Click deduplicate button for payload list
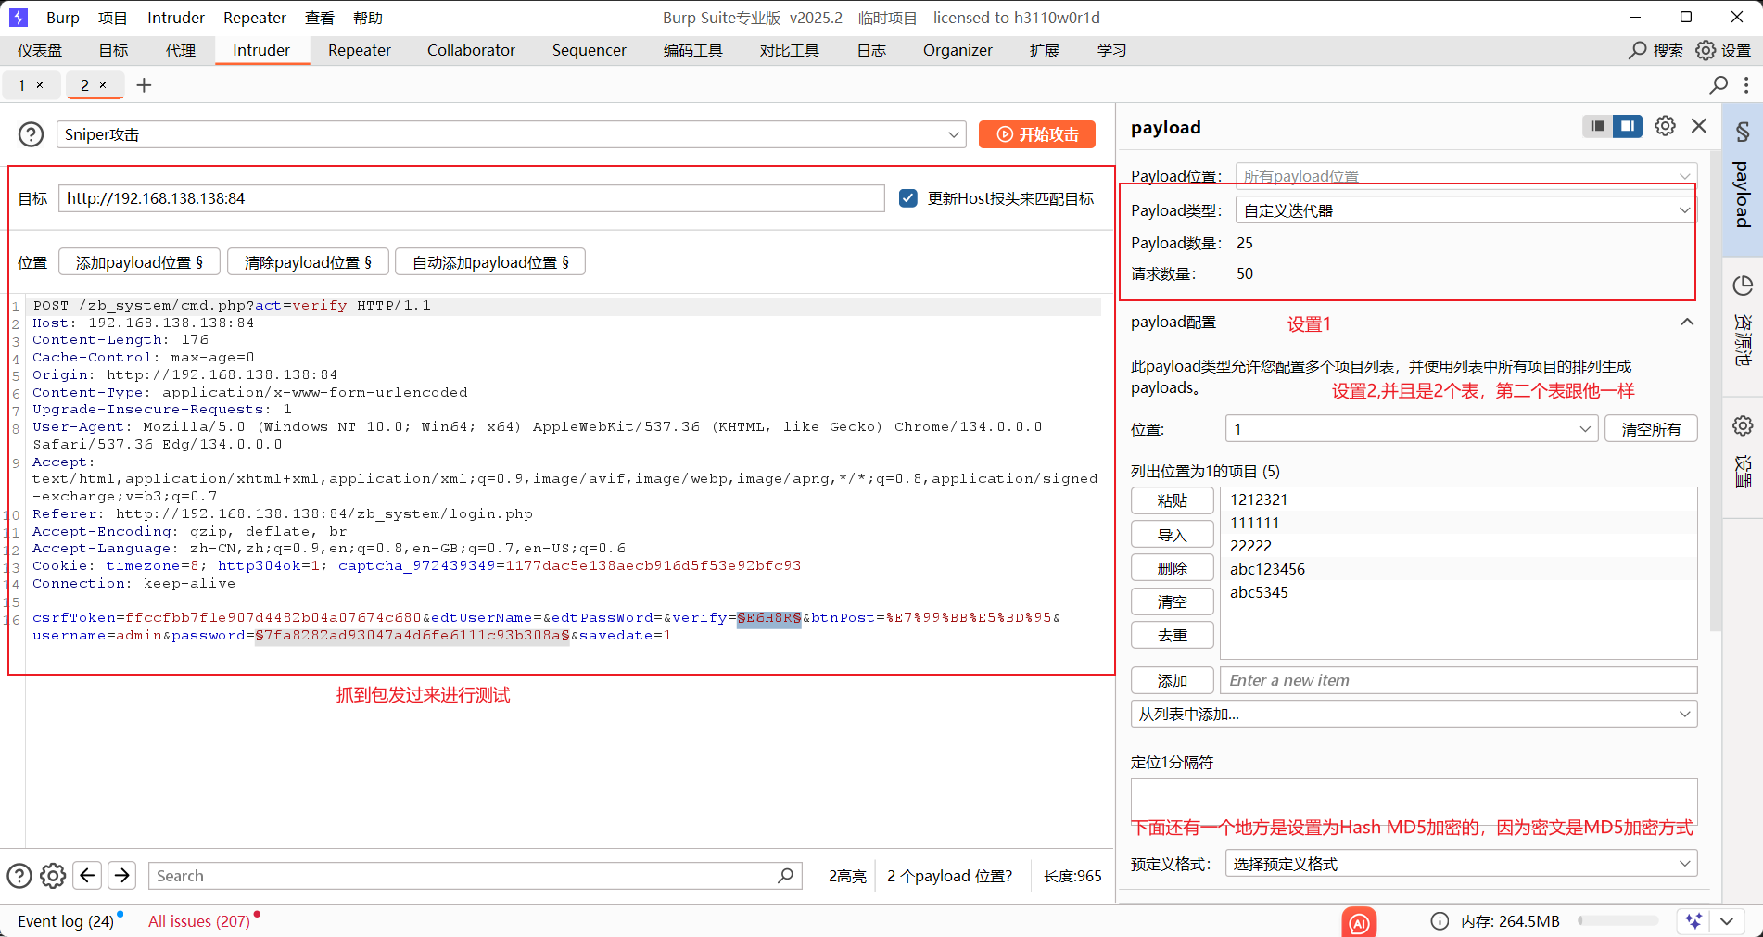 [1173, 635]
